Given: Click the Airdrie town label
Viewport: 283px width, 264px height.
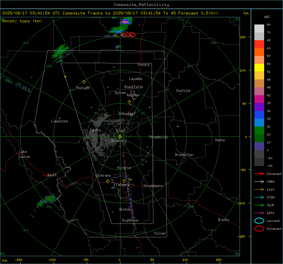Looking at the screenshot, I should [x=124, y=168].
